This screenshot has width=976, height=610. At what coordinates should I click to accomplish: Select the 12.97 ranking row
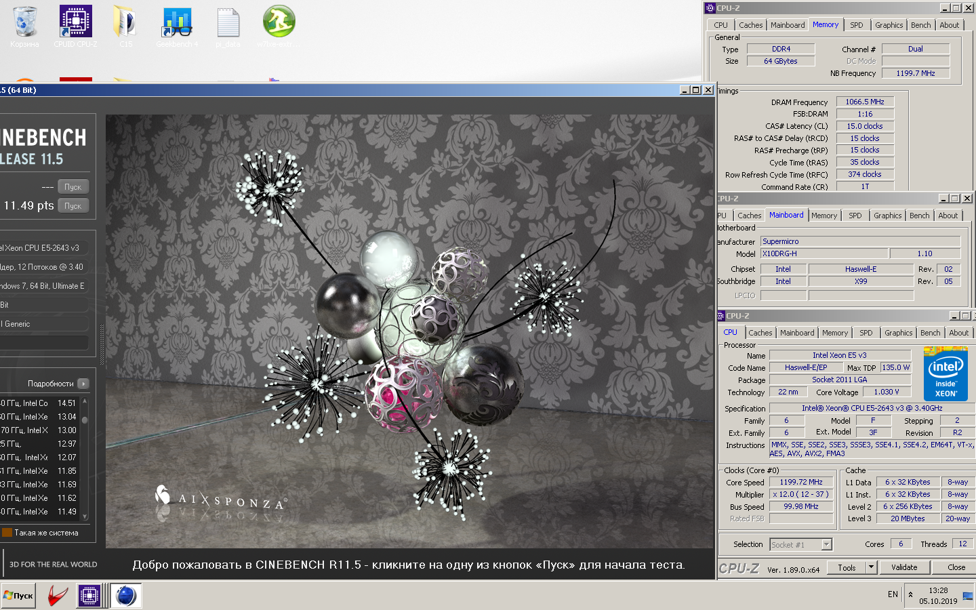click(x=39, y=444)
